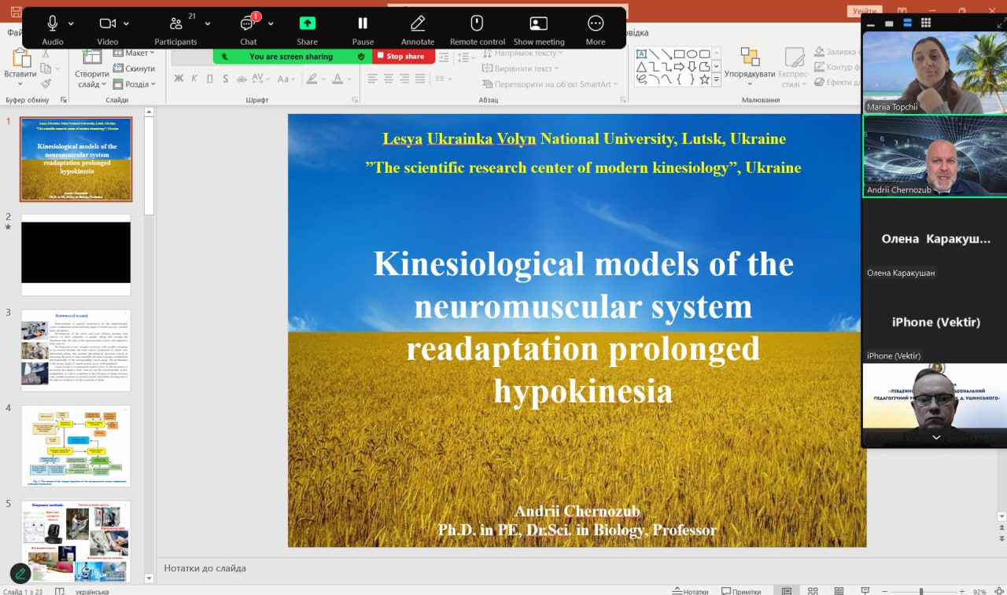1007x595 pixels.
Task: Mute microphone via Audio icon
Action: [53, 24]
